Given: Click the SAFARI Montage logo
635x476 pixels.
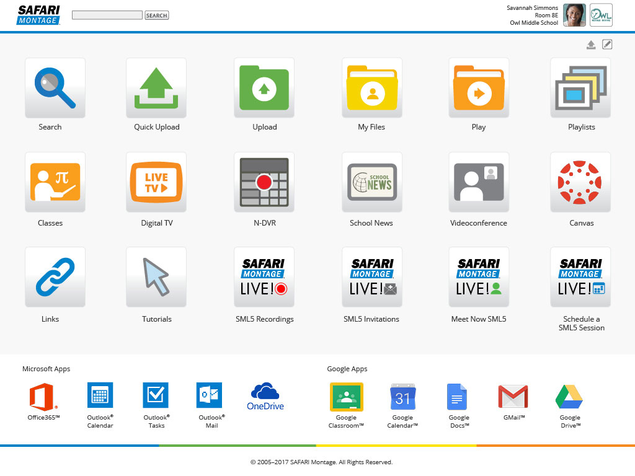Looking at the screenshot, I should 38,15.
